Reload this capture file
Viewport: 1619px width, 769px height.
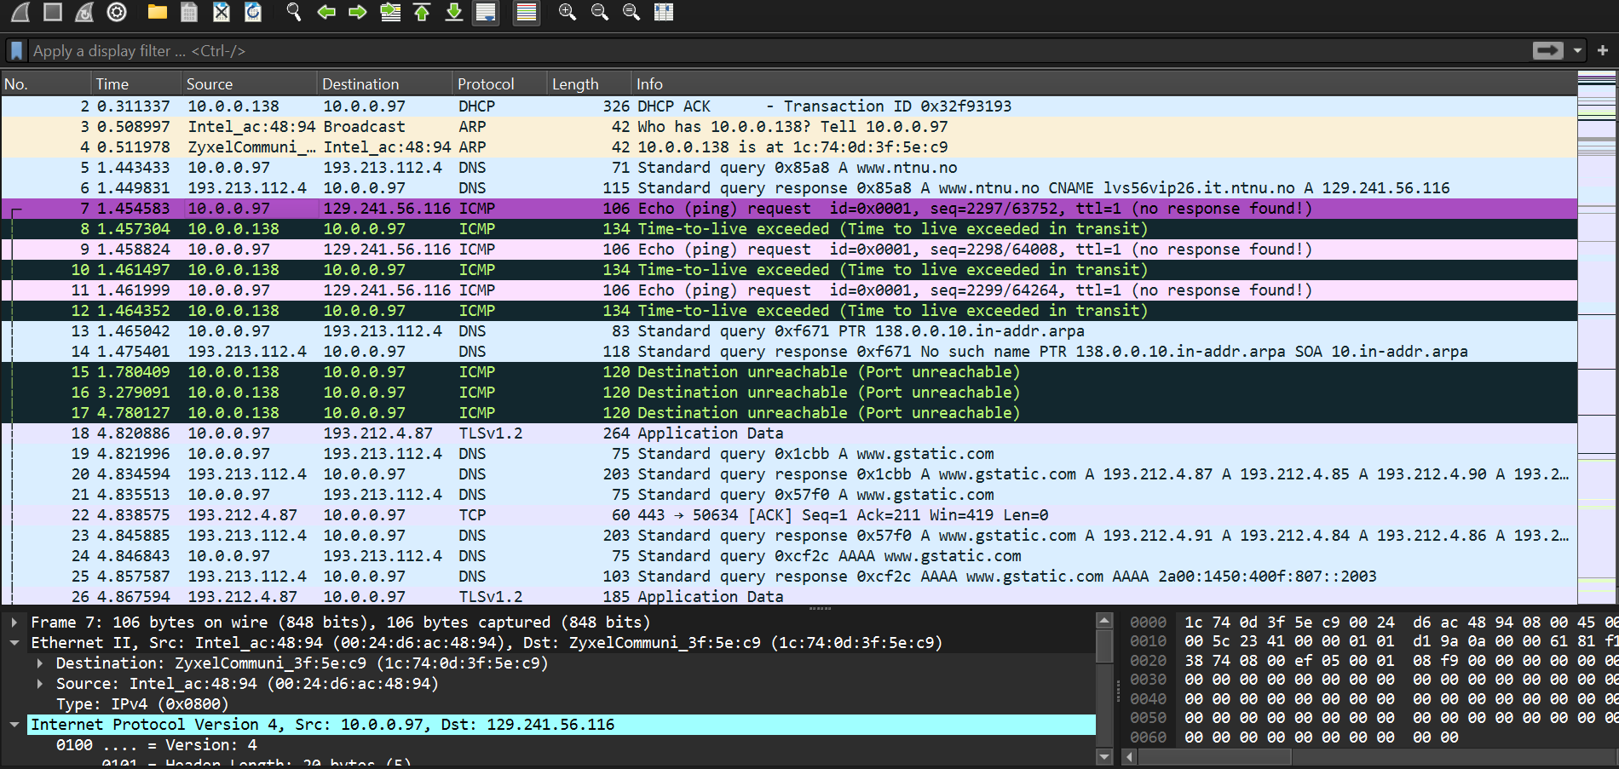point(251,12)
